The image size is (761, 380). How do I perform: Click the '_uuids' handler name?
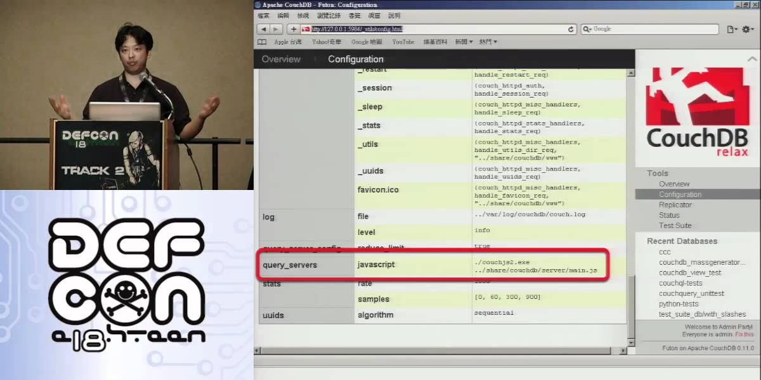370,171
